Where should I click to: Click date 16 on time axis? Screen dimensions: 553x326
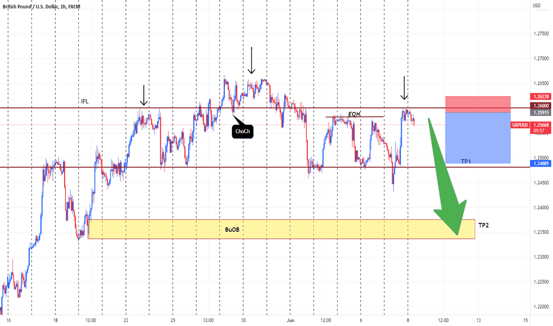[x=8, y=320]
